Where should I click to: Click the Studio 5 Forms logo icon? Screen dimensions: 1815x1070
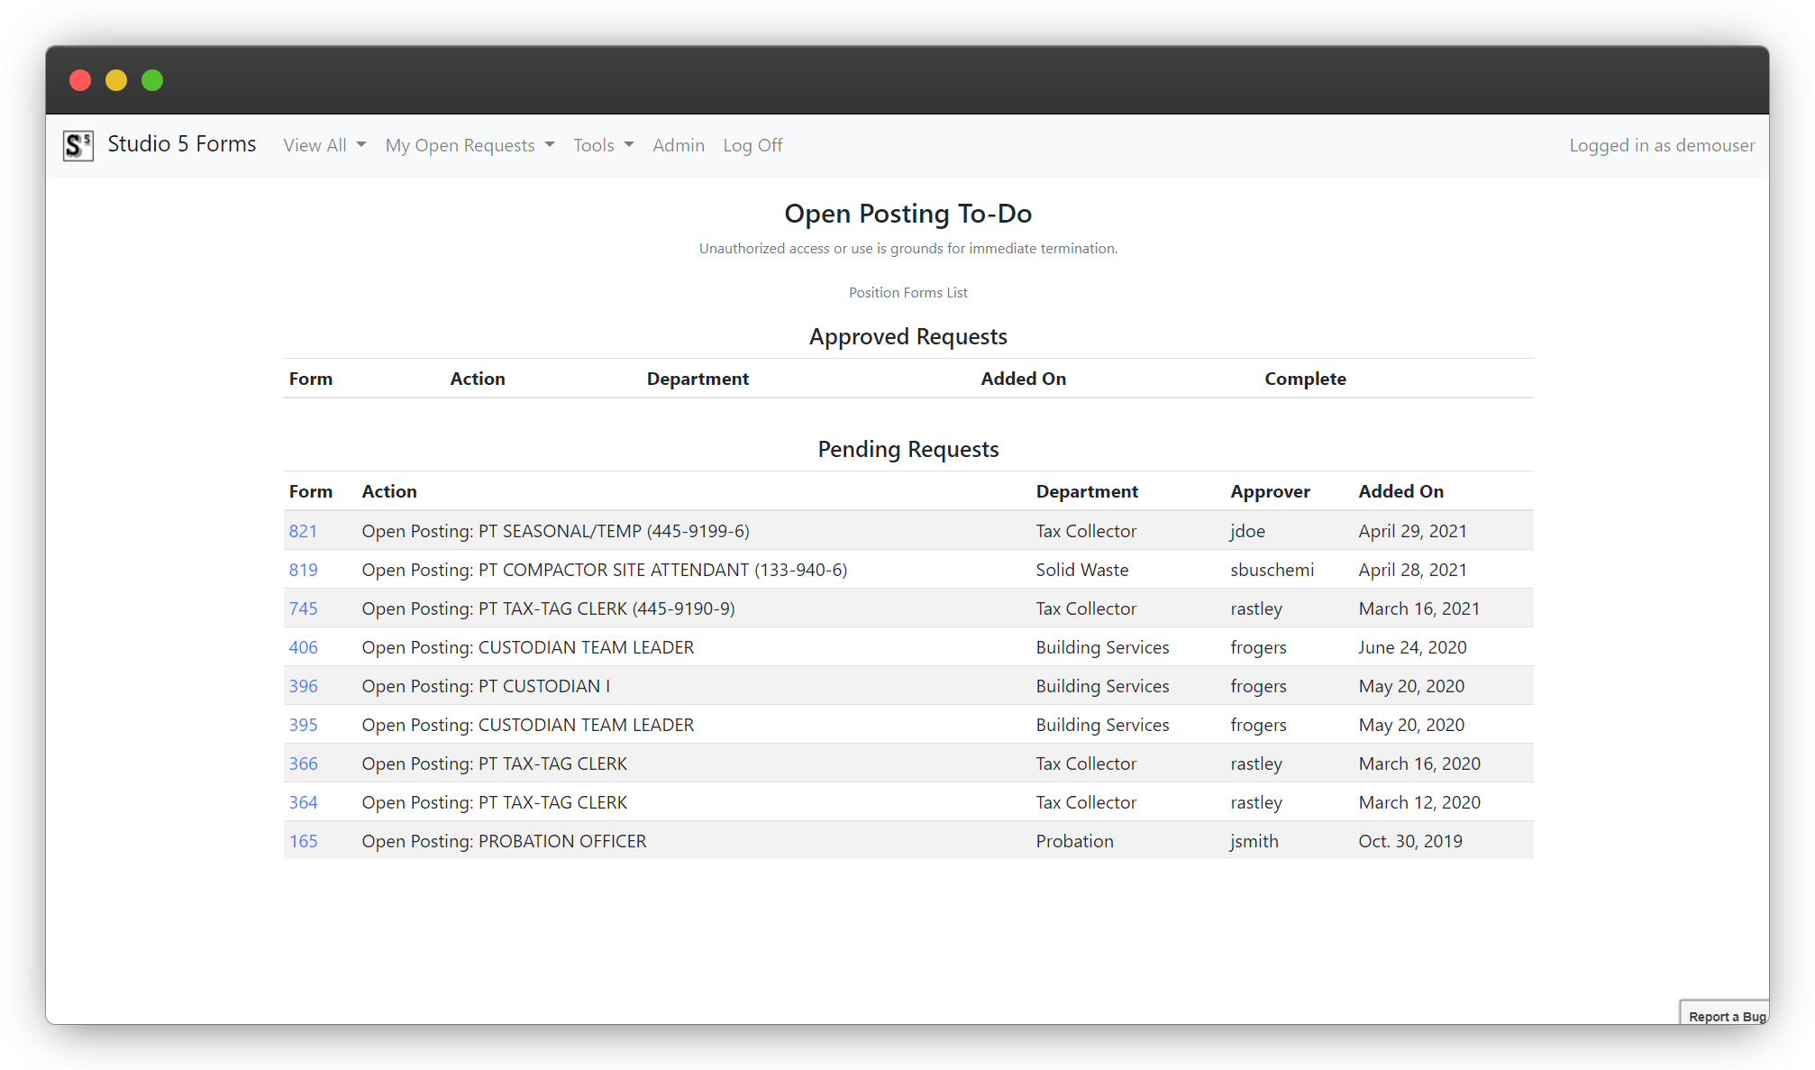coord(78,145)
